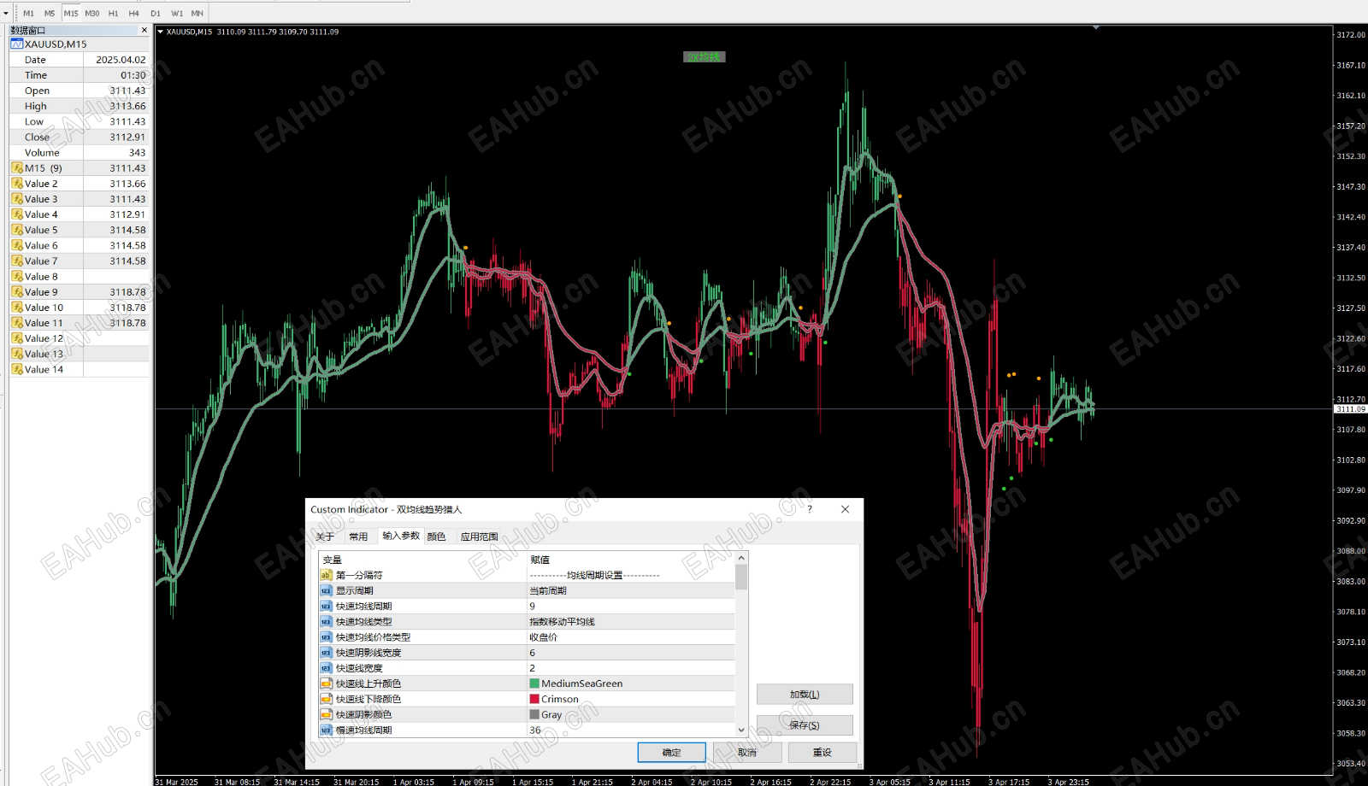Click the help question mark in dialog title
Image resolution: width=1368 pixels, height=786 pixels.
(810, 509)
